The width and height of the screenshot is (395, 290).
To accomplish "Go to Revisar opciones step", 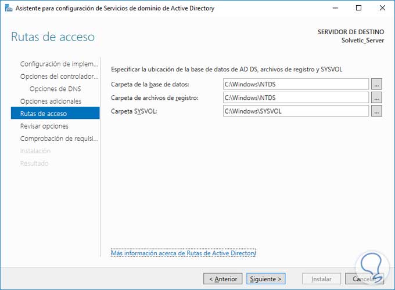I will click(44, 126).
